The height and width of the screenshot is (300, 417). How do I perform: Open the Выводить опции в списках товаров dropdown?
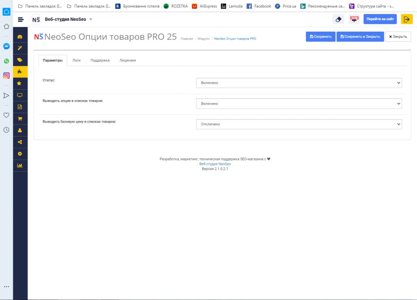pyautogui.click(x=299, y=103)
